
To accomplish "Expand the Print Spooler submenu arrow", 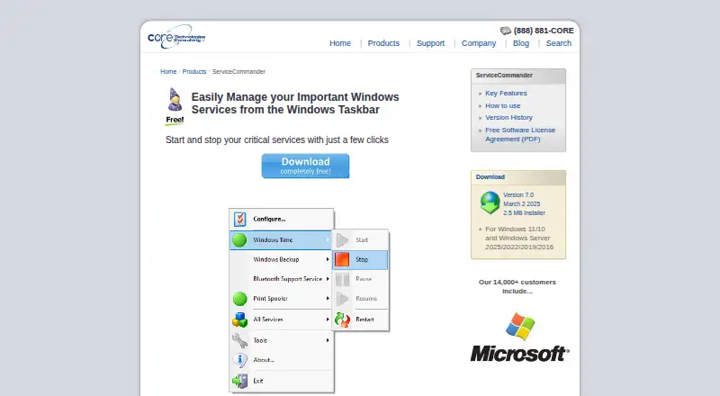I will tap(328, 299).
